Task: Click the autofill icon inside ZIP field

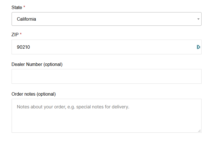Action: point(198,47)
